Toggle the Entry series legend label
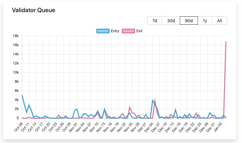The image size is (242, 143). point(115,31)
